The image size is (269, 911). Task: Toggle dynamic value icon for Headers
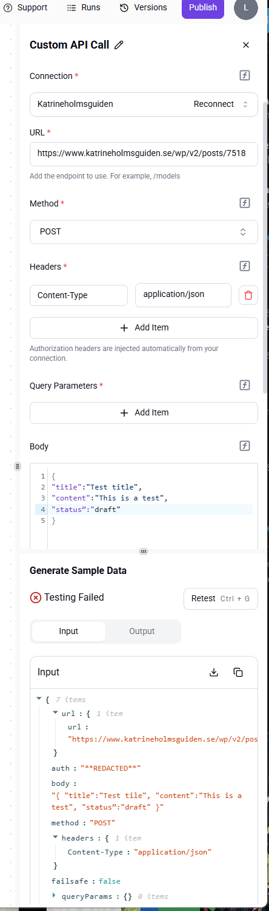pyautogui.click(x=245, y=266)
